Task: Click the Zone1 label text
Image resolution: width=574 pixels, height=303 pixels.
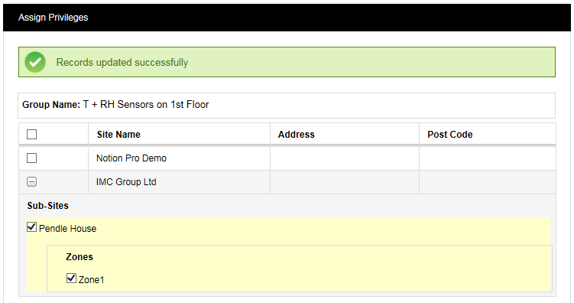Action: tap(92, 280)
